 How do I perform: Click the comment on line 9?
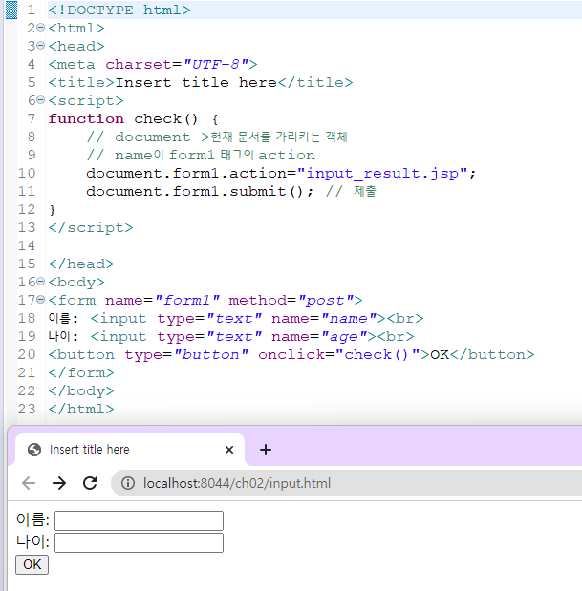click(x=201, y=155)
